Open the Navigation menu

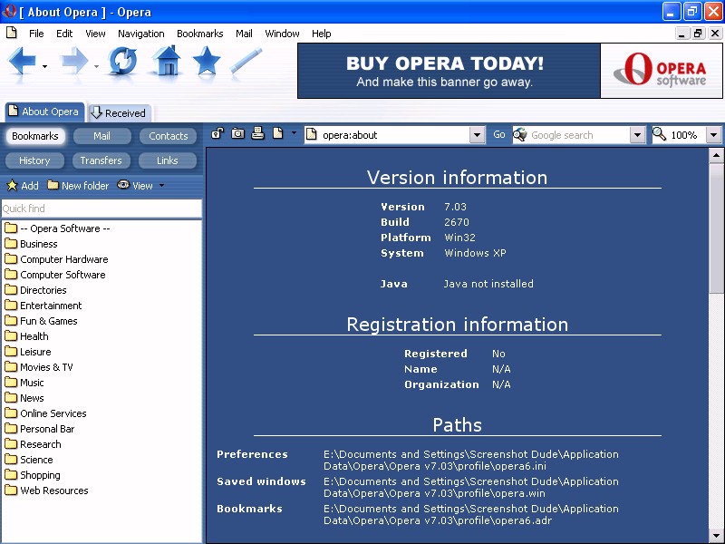[x=140, y=34]
